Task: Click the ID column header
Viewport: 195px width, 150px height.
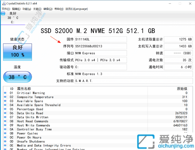Action: pos(12,89)
